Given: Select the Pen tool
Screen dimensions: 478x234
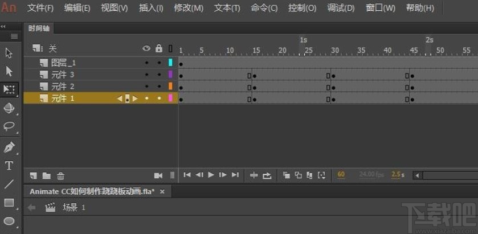Looking at the screenshot, I should [x=9, y=147].
